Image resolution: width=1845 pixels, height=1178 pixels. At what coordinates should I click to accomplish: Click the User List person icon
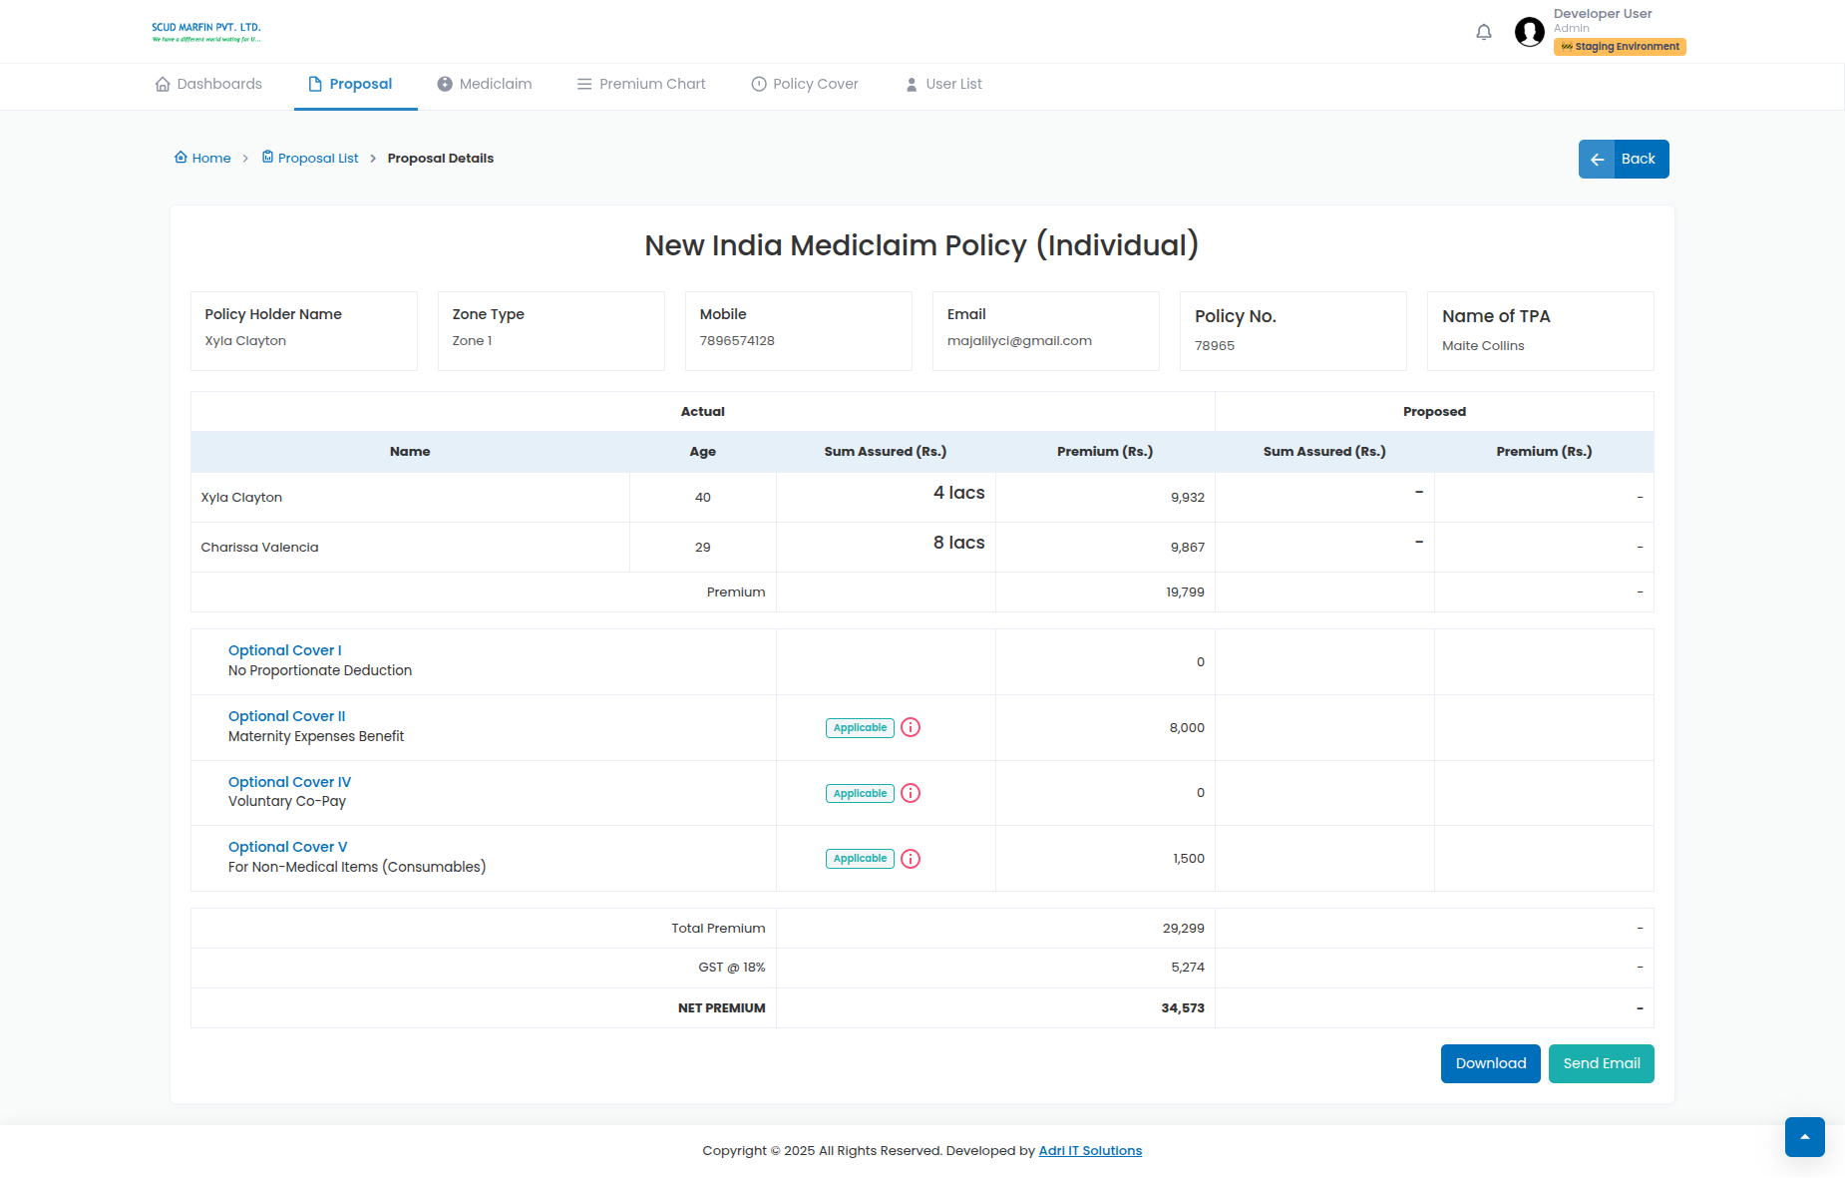(912, 85)
